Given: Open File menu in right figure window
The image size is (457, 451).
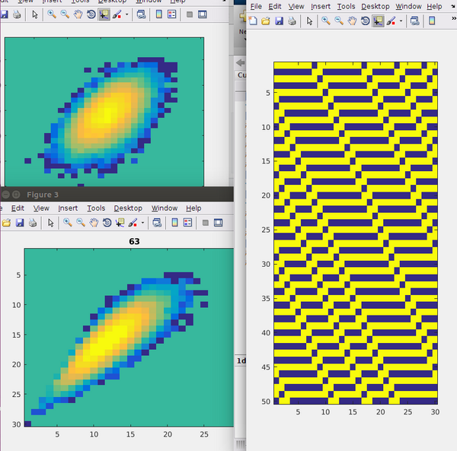Looking at the screenshot, I should tap(256, 6).
